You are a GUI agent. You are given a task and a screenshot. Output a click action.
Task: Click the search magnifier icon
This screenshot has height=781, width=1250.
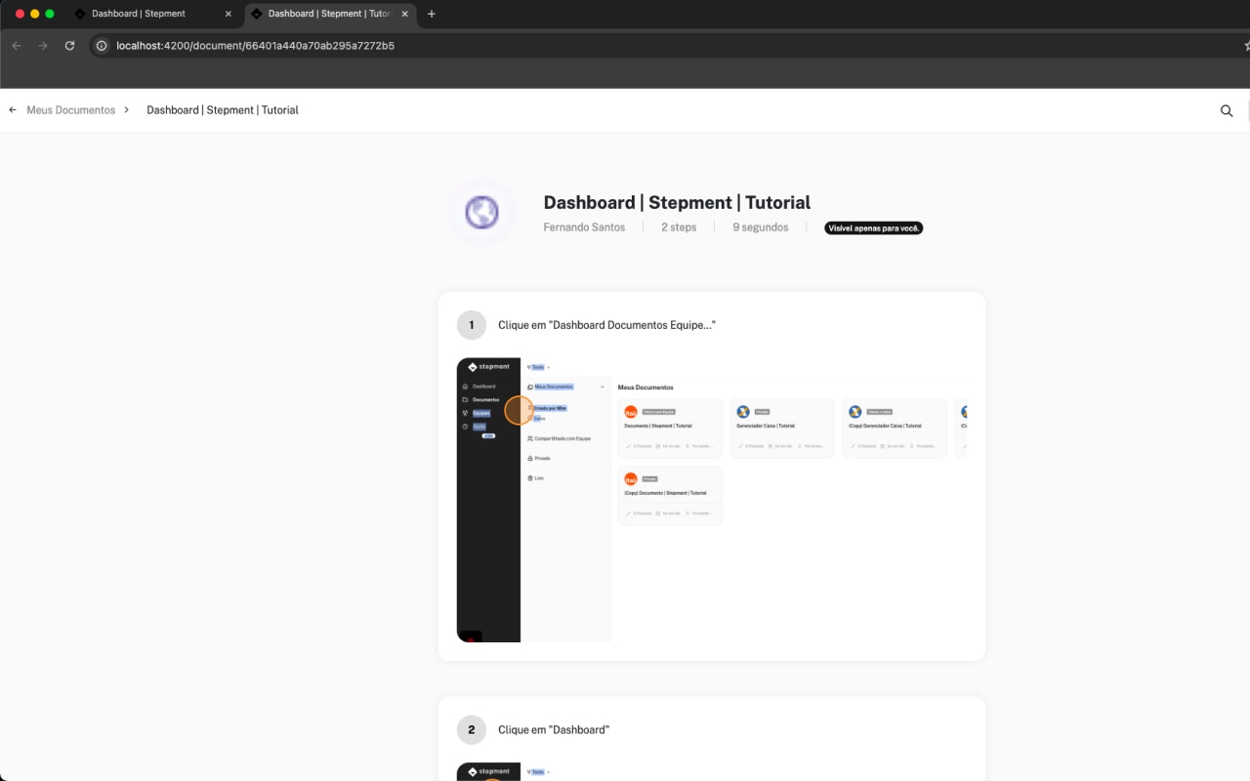click(1227, 110)
